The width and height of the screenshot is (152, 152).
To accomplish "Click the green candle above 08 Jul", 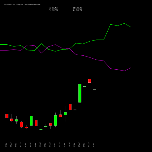I will pos(31,121).
